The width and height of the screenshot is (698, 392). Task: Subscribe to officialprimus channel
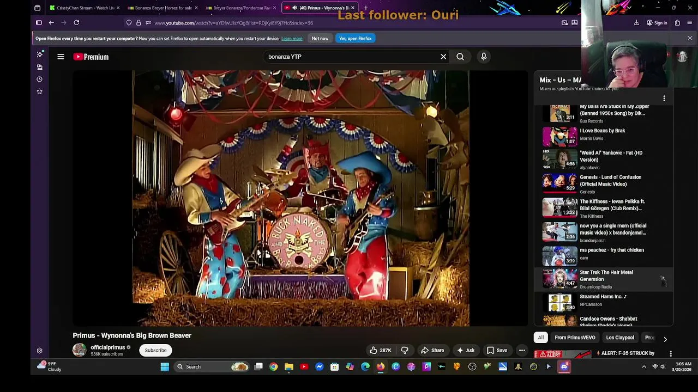pyautogui.click(x=155, y=351)
